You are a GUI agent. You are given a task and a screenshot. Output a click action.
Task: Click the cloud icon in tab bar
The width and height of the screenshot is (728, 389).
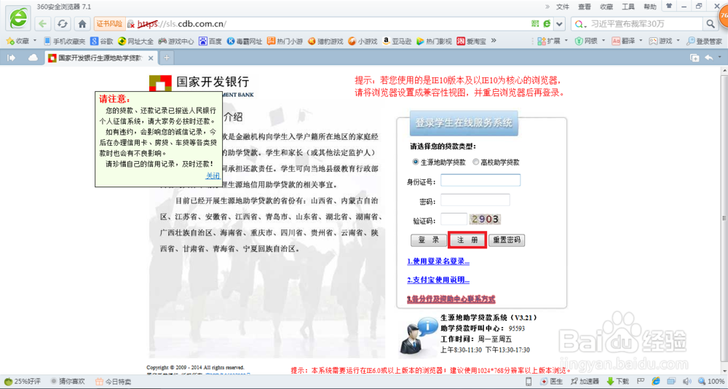pyautogui.click(x=33, y=58)
